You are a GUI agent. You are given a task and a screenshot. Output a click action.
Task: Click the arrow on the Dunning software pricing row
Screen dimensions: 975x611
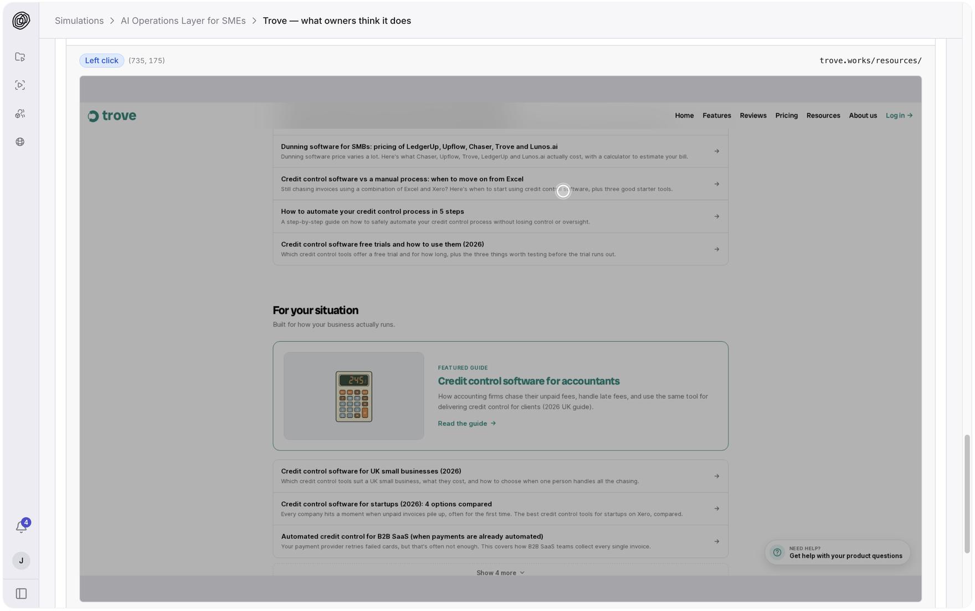[x=716, y=151]
